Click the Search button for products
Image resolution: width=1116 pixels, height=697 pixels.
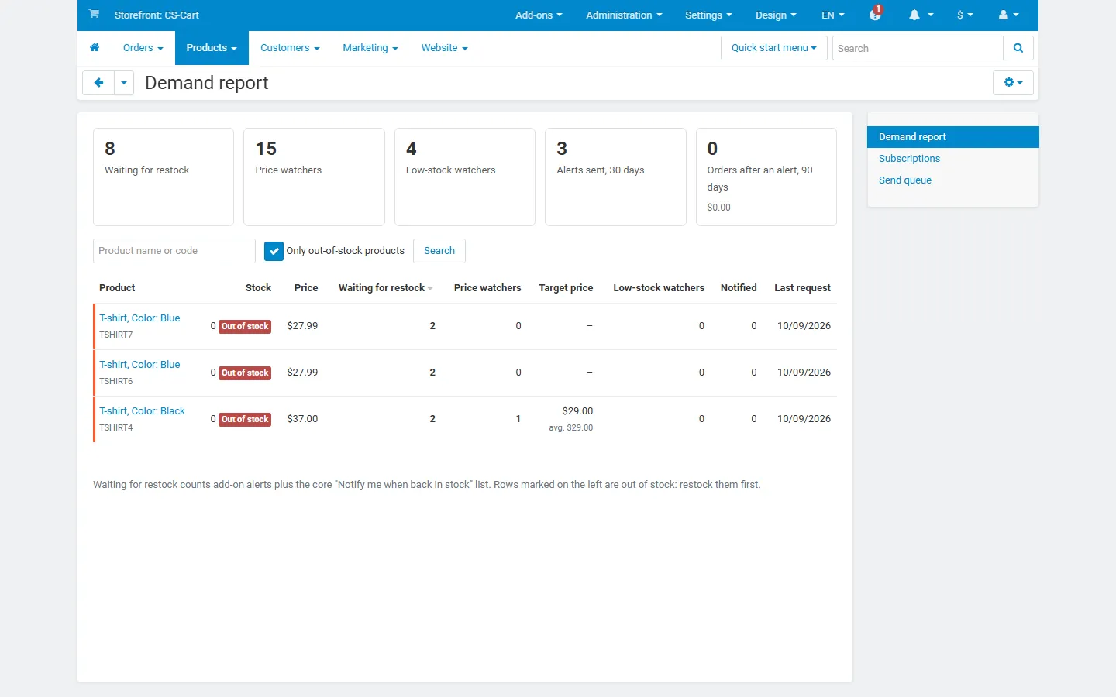[439, 251]
